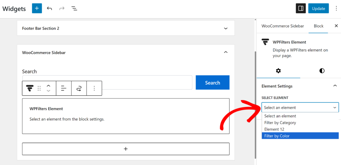Click the align icon in block toolbar

64,88
